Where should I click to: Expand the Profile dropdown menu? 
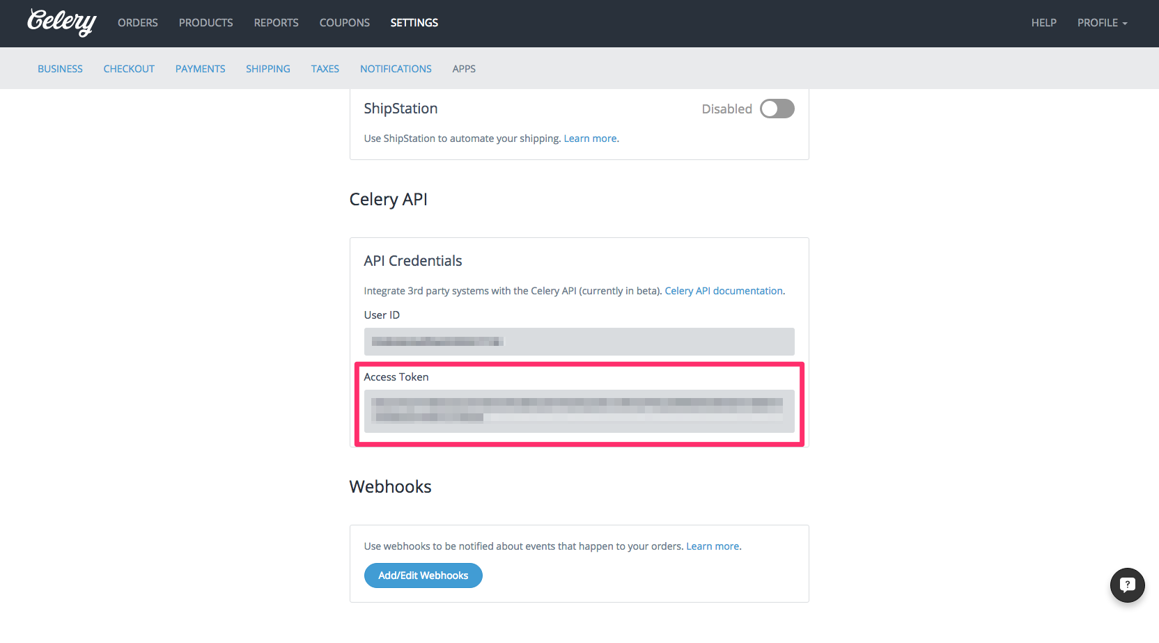(1102, 23)
